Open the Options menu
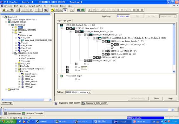The image size is (179, 124). pos(54,6)
